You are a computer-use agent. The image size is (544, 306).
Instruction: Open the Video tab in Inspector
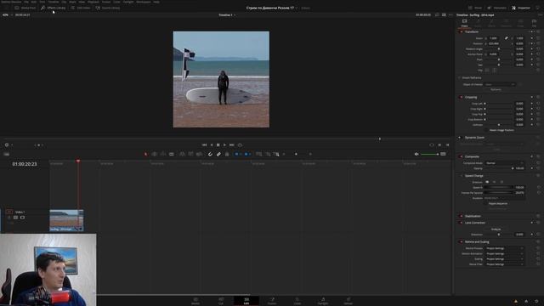[464, 23]
